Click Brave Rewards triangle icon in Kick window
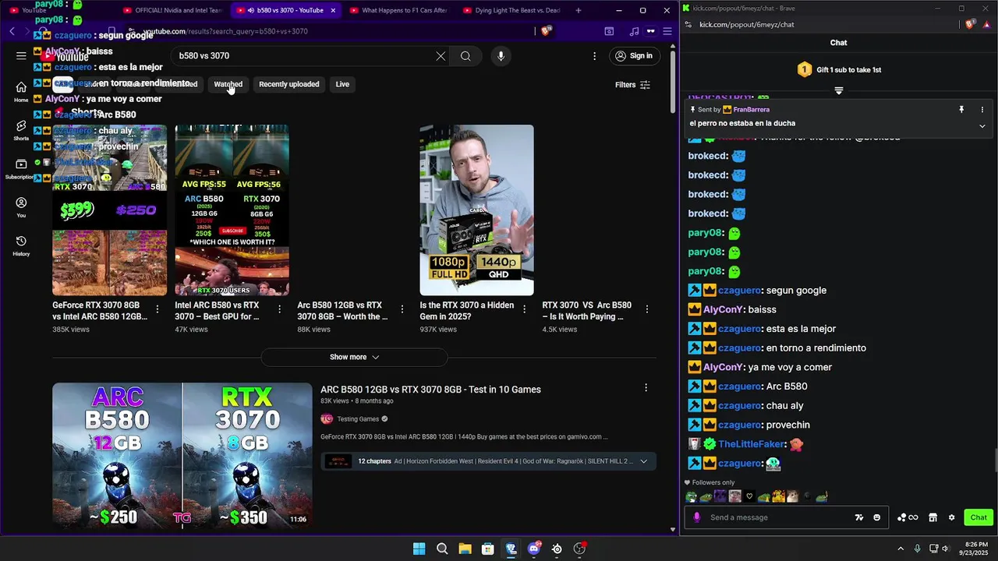Viewport: 998px width, 561px height. (x=986, y=24)
